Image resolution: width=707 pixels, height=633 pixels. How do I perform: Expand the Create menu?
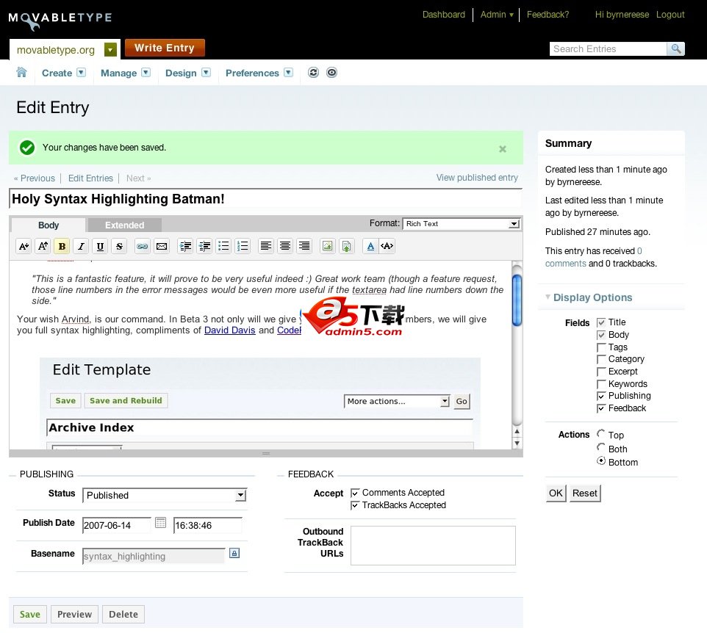tap(81, 73)
